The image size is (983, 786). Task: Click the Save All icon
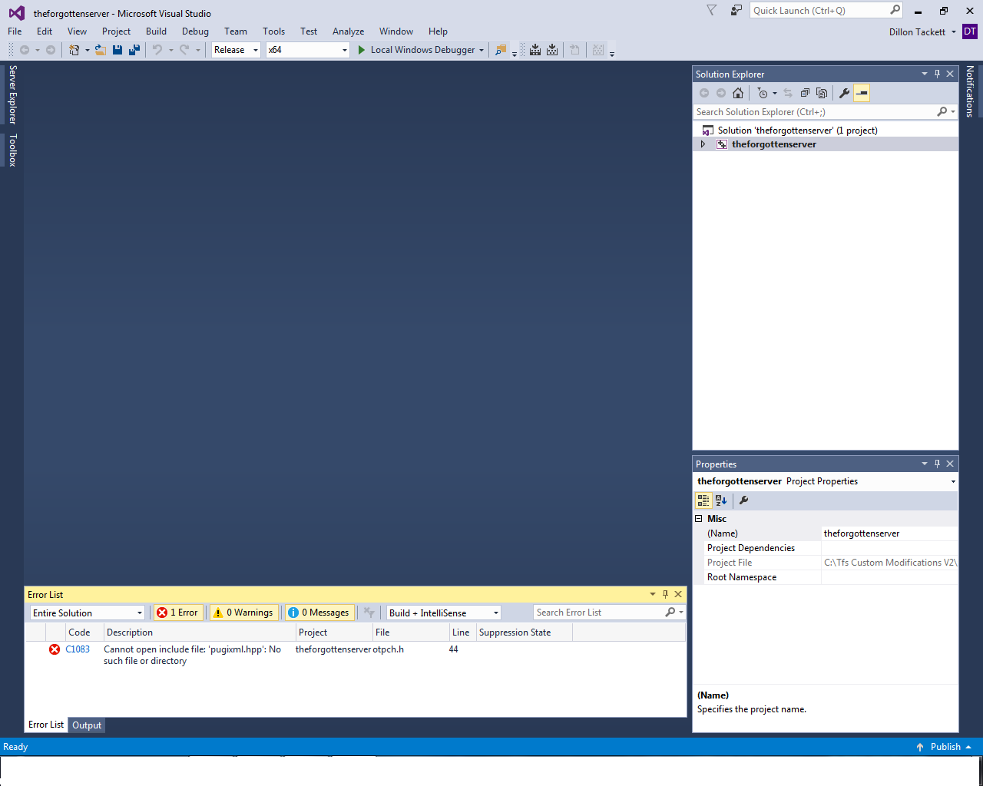134,50
